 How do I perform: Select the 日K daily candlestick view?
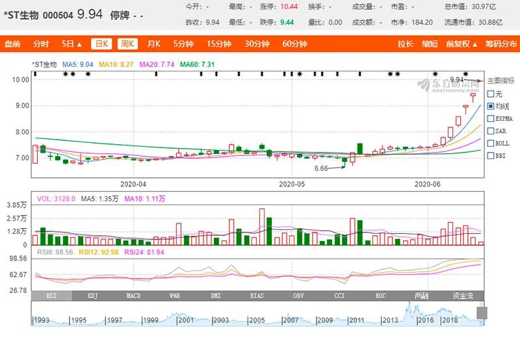pyautogui.click(x=100, y=44)
